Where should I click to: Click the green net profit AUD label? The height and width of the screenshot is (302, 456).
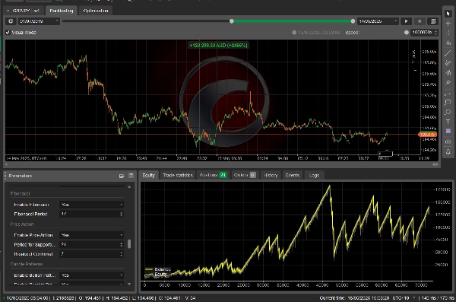click(218, 46)
